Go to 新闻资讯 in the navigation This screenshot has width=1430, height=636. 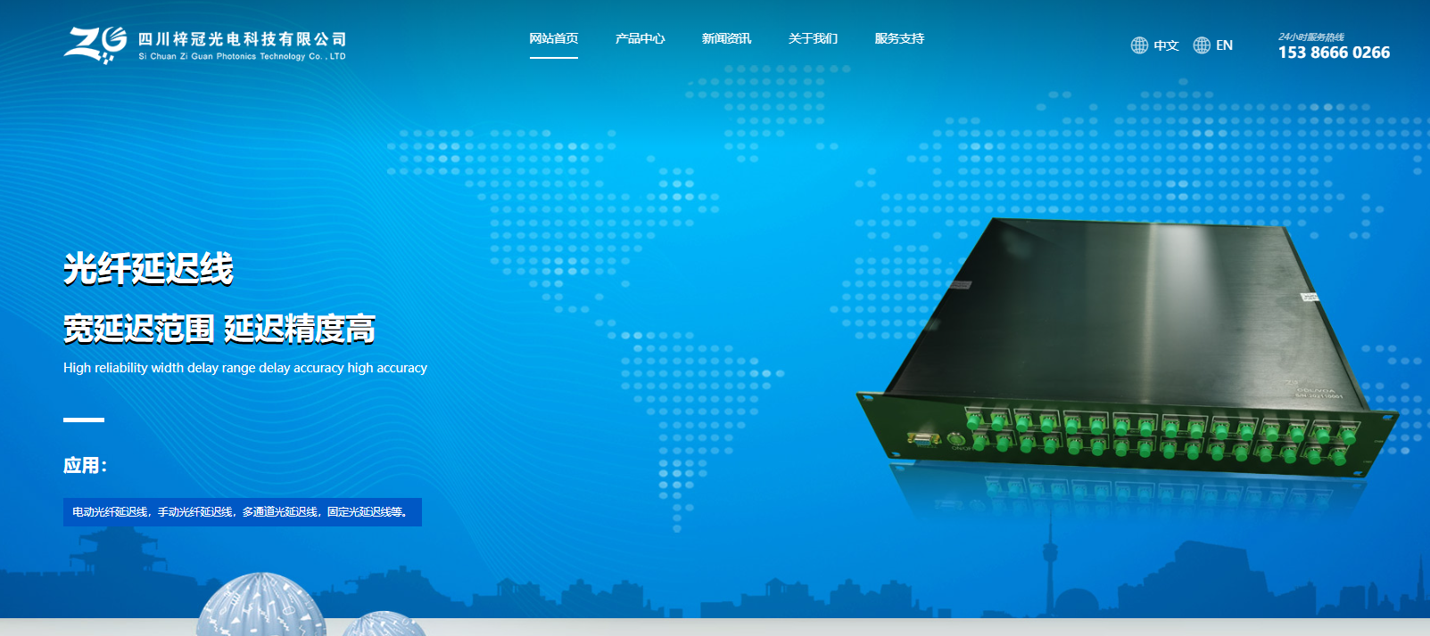click(726, 38)
